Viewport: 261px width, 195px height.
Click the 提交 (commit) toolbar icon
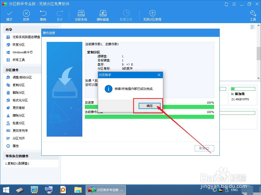[9, 16]
